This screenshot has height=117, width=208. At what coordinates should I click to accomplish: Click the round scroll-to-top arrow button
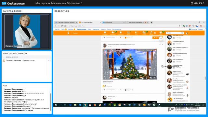point(161,39)
